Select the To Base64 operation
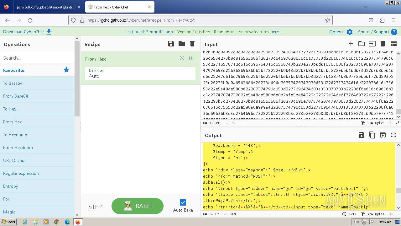Screen dimensions: 401x226 click(x=37, y=83)
